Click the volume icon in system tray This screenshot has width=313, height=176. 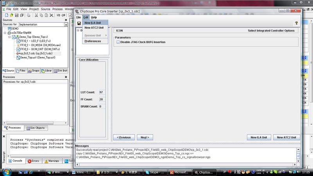coord(299,172)
